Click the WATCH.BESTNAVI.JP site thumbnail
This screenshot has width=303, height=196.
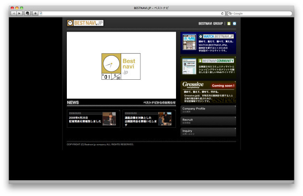point(189,42)
